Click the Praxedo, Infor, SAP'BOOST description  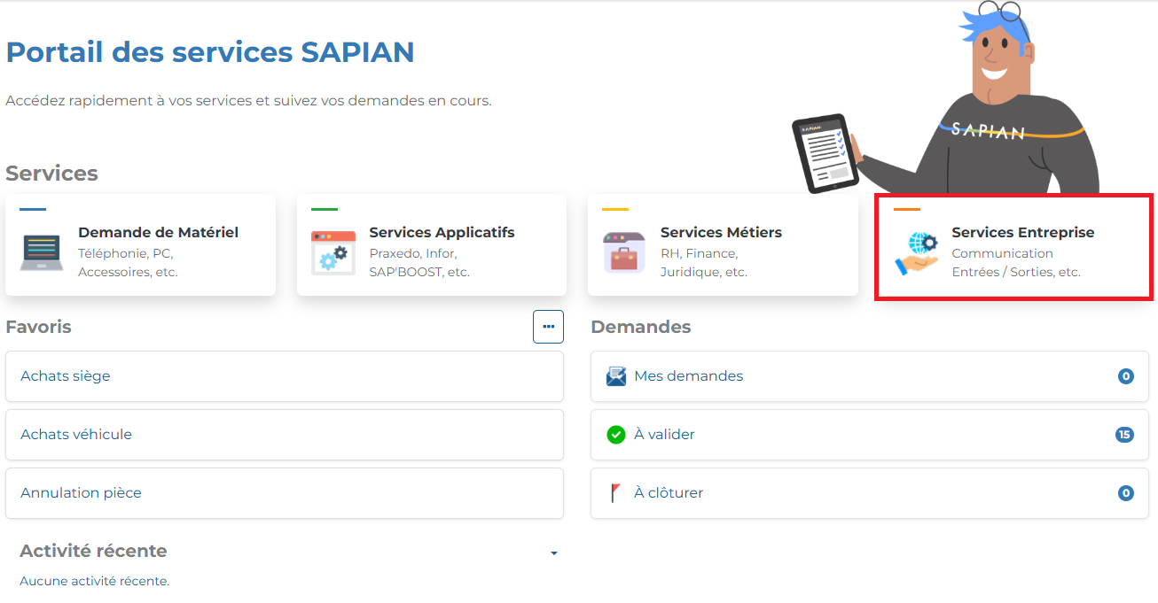419,263
